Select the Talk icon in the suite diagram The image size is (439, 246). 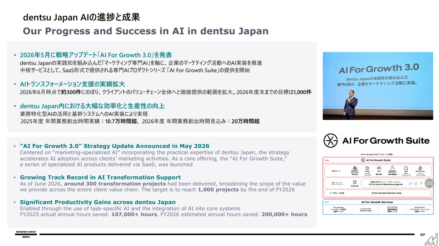pyautogui.click(x=406, y=168)
